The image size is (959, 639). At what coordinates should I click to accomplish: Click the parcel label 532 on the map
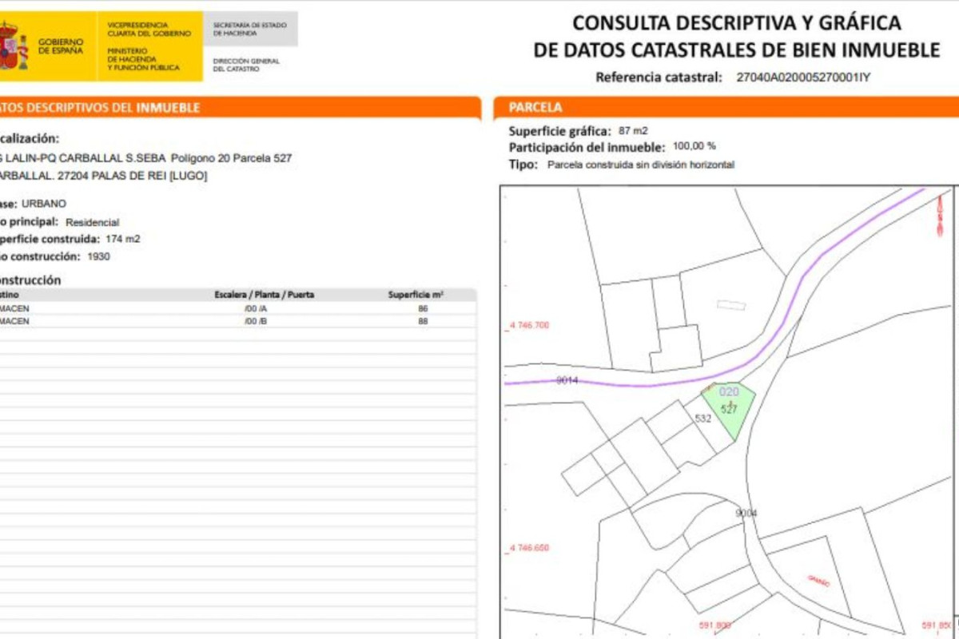[x=703, y=419]
